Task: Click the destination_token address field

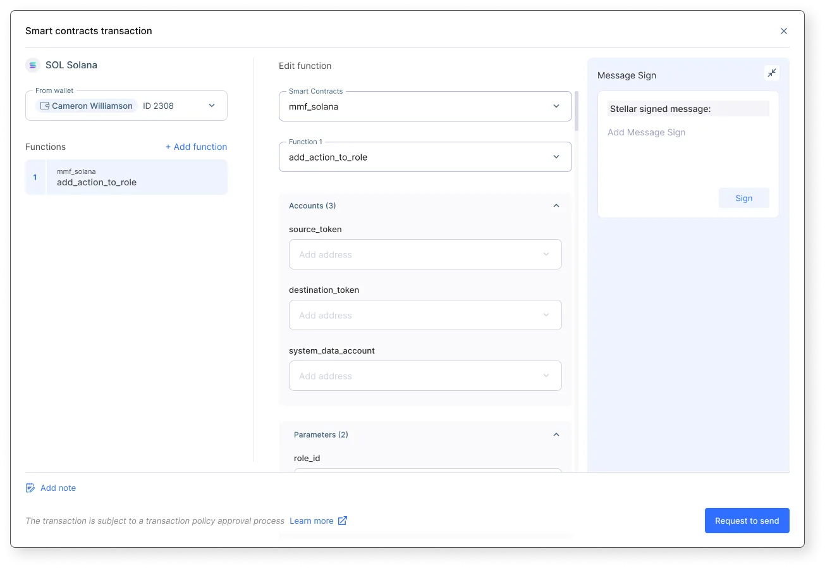Action: click(425, 315)
